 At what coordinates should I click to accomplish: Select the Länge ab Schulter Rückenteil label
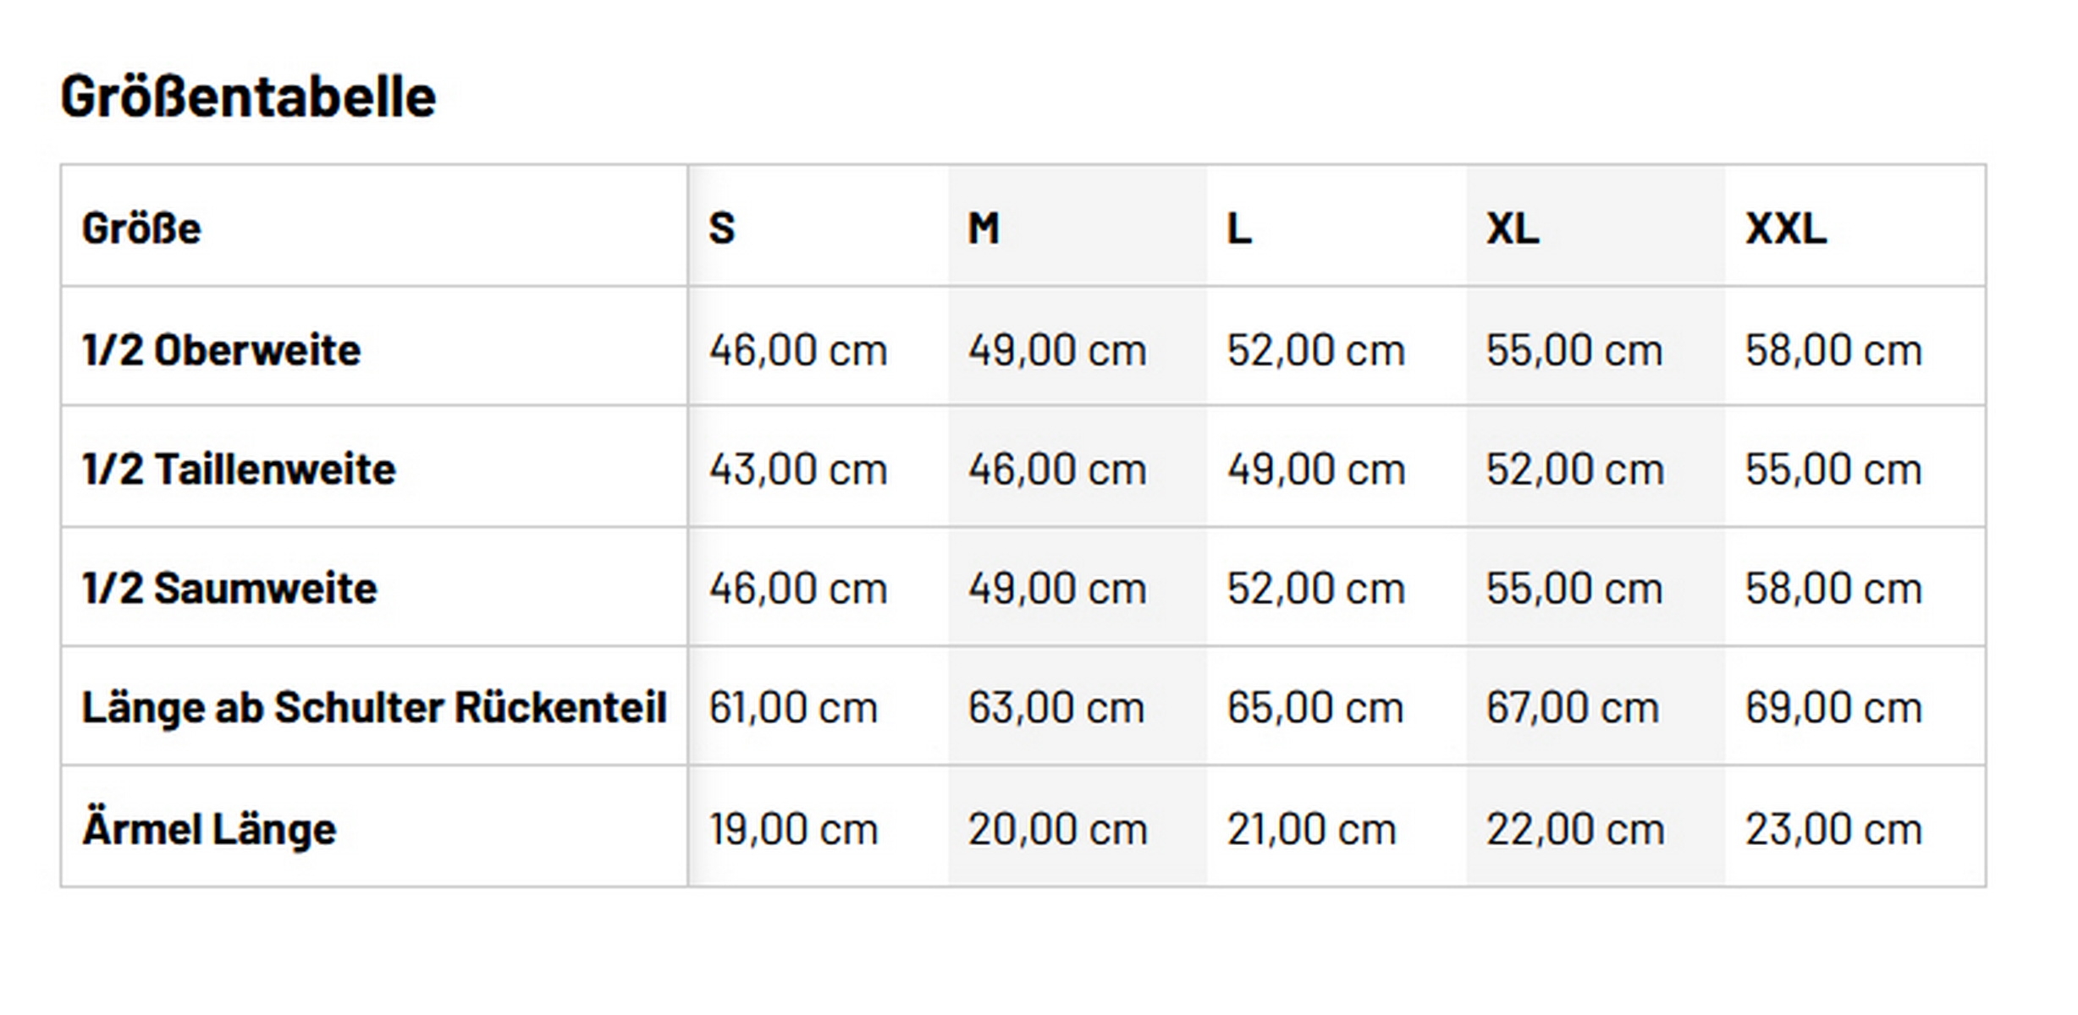click(374, 707)
